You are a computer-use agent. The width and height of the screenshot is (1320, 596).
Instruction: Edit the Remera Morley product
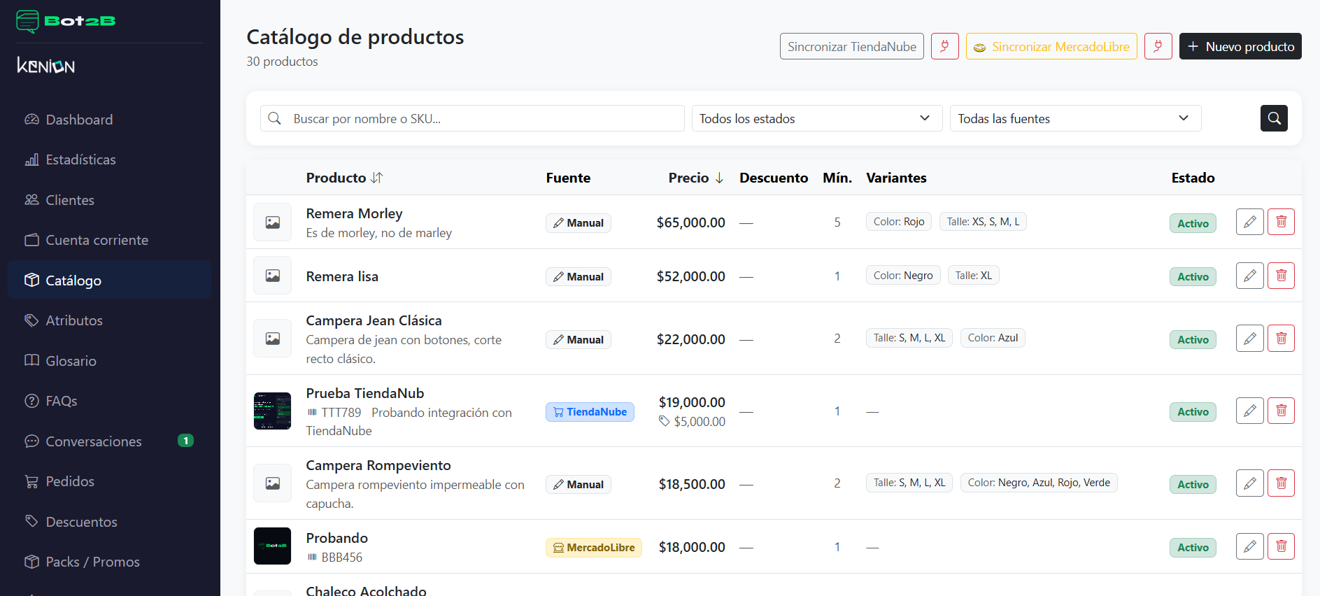(1249, 222)
